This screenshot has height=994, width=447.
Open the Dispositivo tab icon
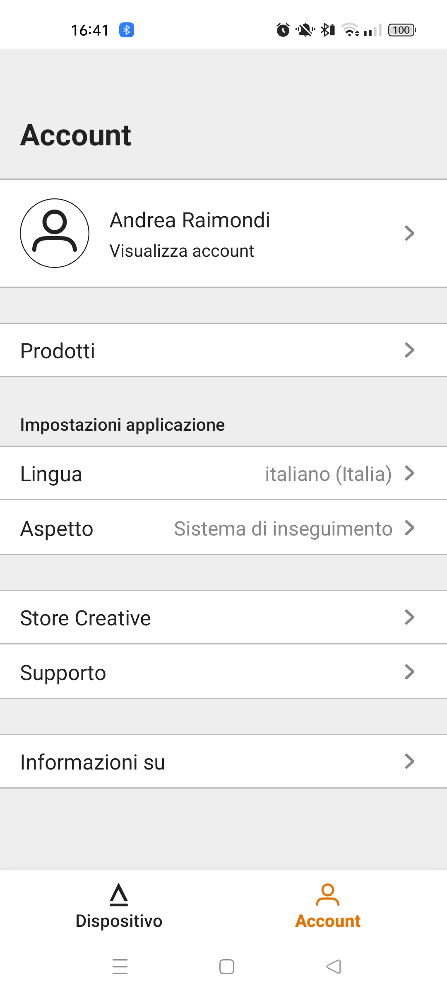pyautogui.click(x=119, y=894)
